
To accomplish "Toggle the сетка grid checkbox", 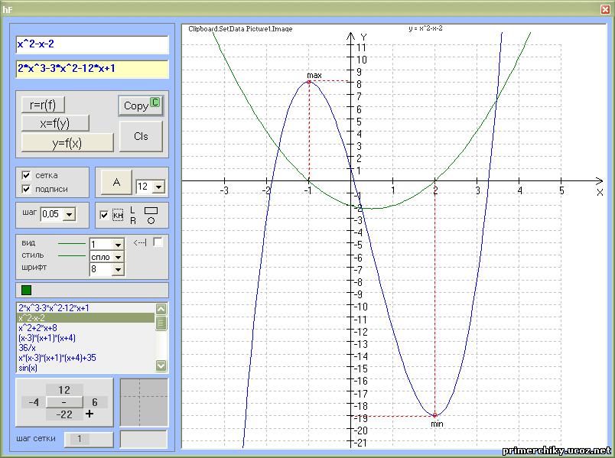I will pos(27,175).
